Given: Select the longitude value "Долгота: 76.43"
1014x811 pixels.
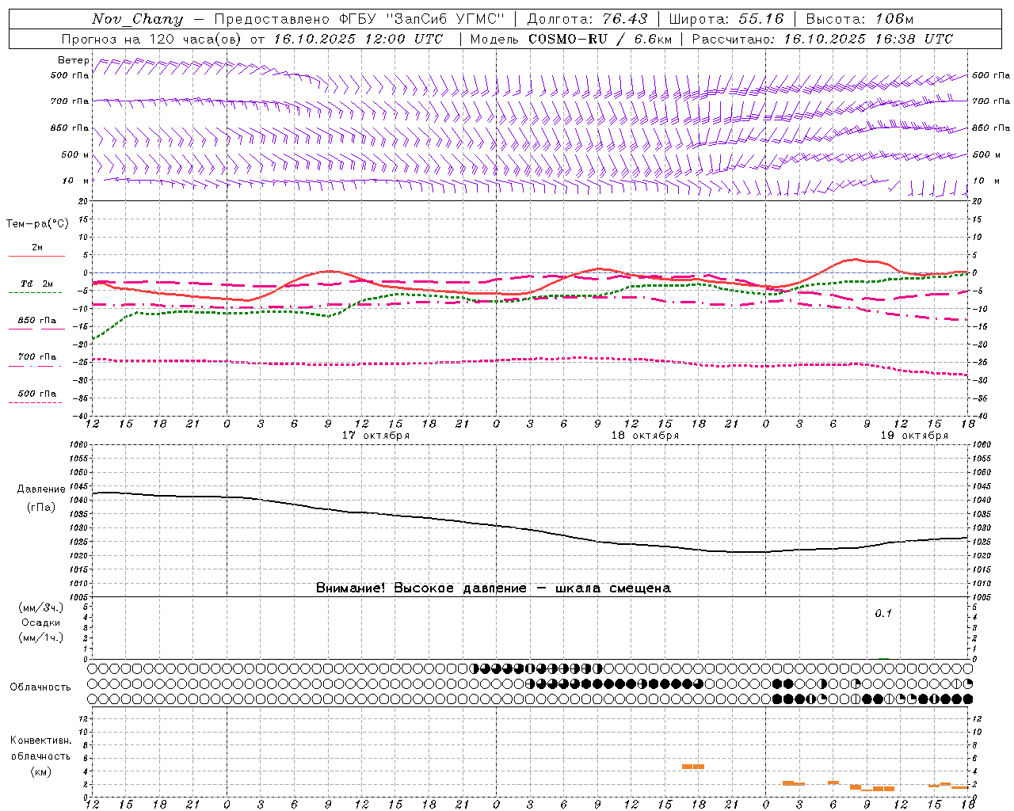Looking at the screenshot, I should point(587,19).
